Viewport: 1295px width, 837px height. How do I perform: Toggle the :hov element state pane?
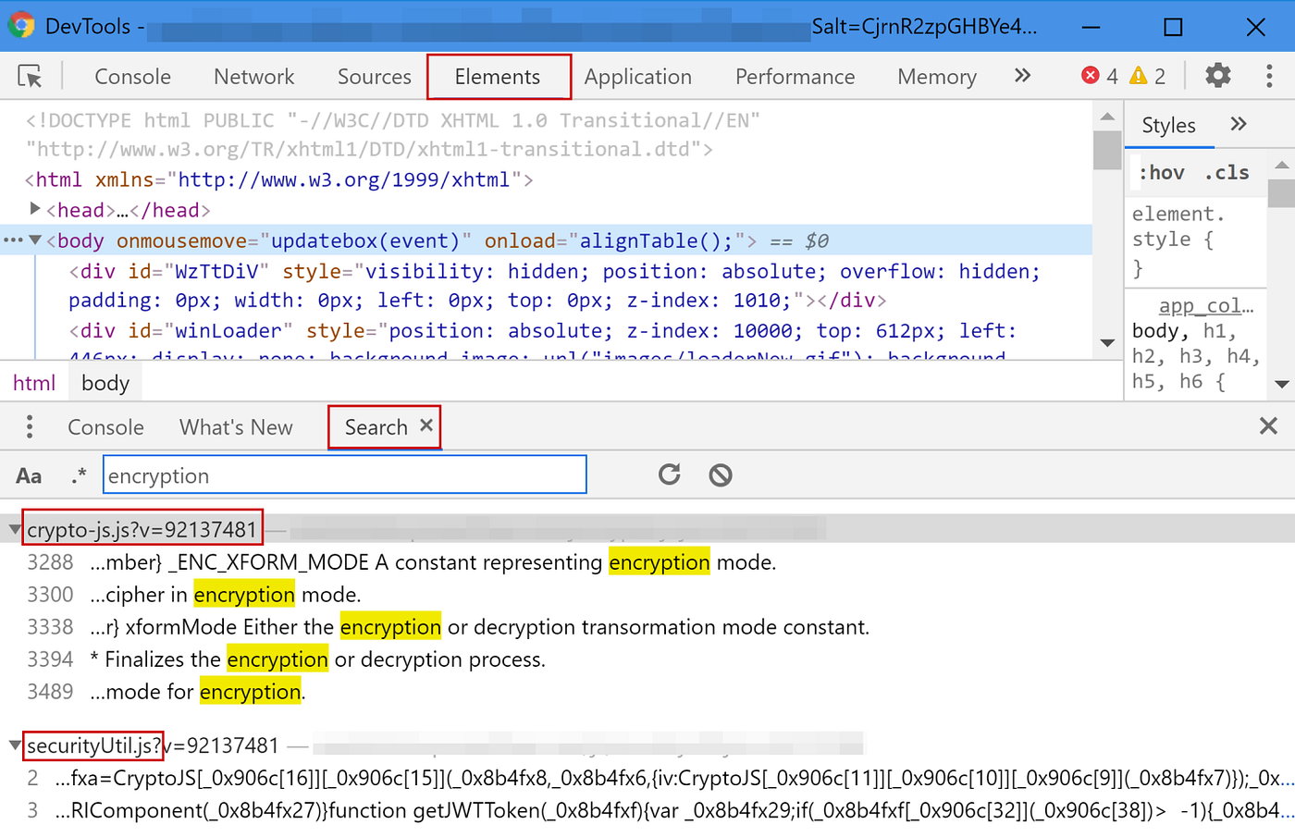tap(1162, 172)
